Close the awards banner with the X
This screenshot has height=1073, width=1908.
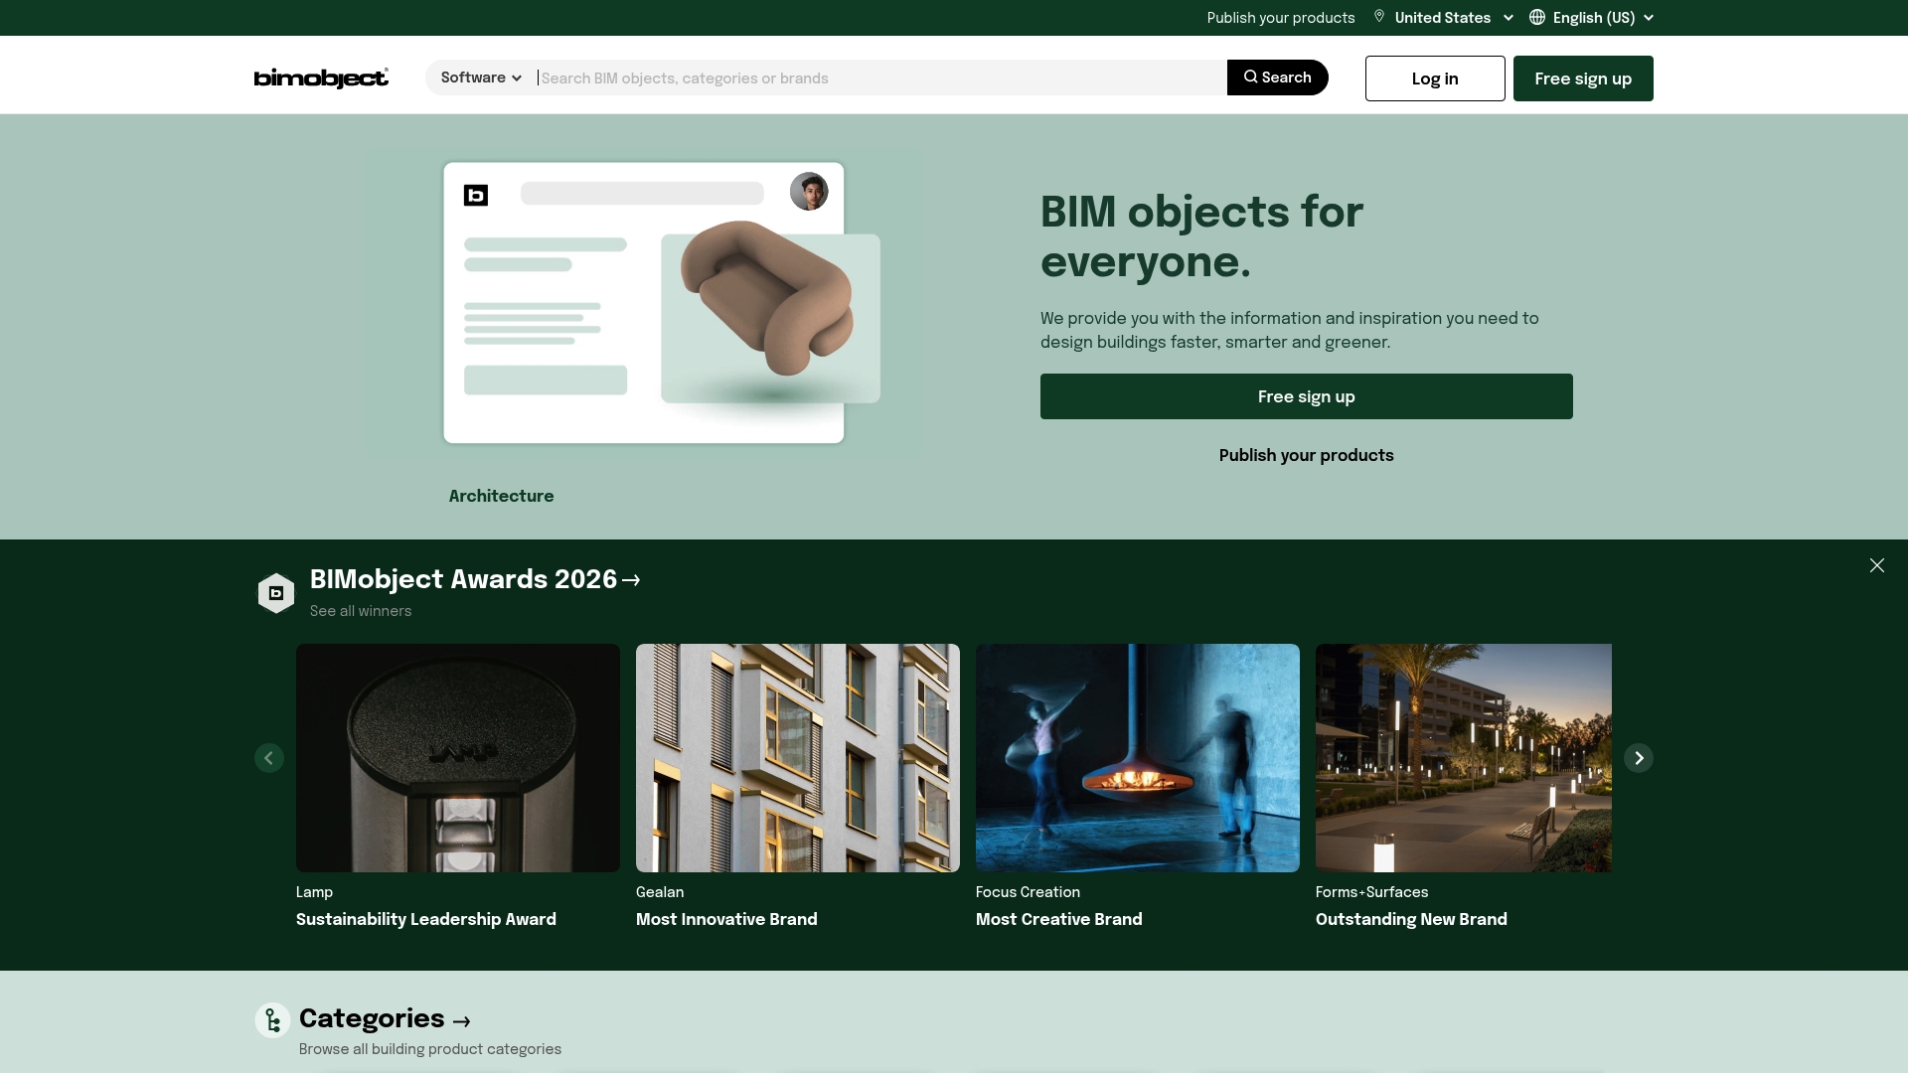pyautogui.click(x=1877, y=565)
